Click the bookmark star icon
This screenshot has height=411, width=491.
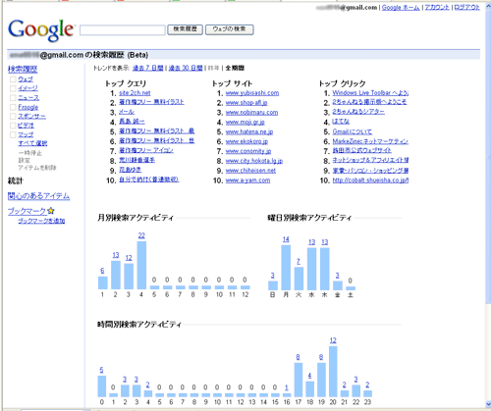click(x=51, y=211)
